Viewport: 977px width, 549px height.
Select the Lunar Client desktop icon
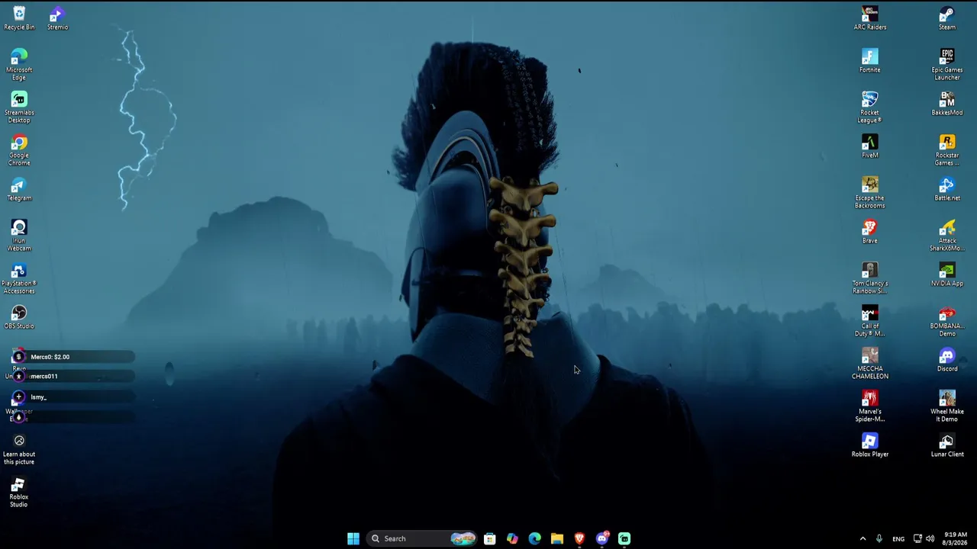click(947, 445)
